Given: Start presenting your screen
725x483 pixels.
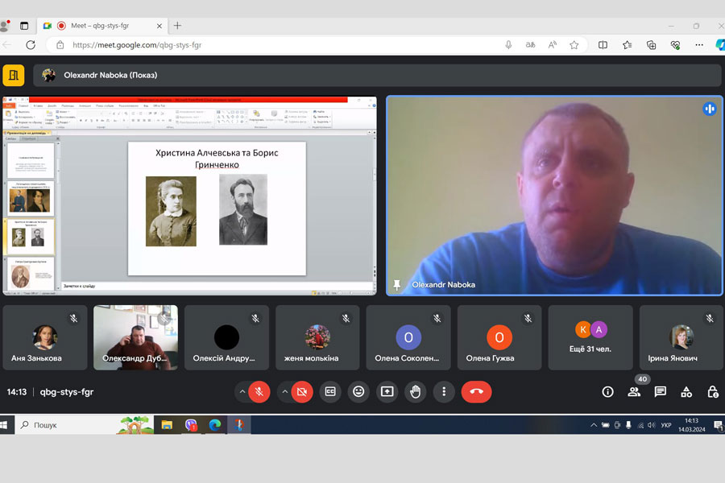Looking at the screenshot, I should pyautogui.click(x=387, y=392).
